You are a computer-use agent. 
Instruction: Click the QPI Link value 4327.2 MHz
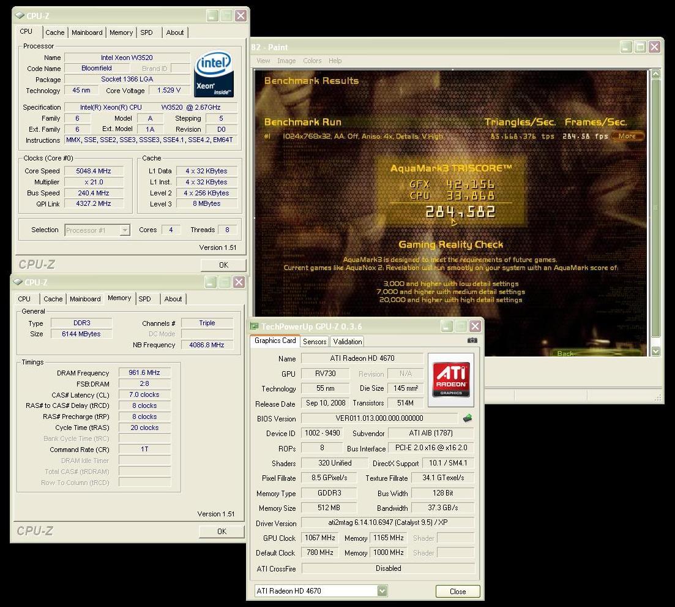(x=94, y=203)
